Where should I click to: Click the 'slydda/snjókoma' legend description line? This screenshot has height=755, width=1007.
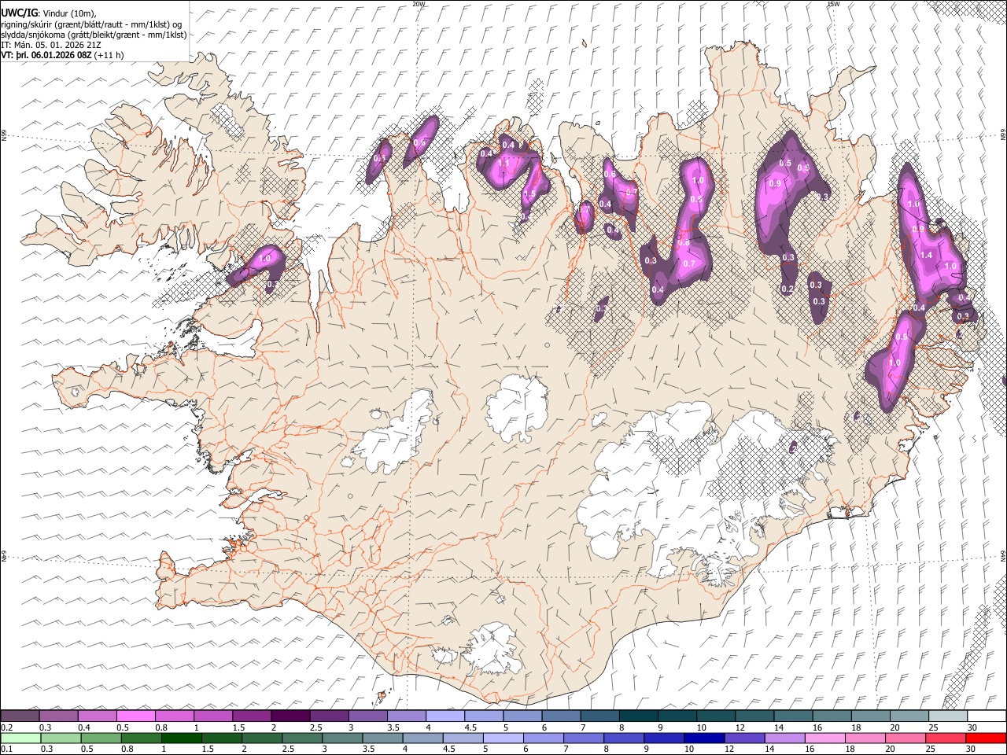(94, 35)
